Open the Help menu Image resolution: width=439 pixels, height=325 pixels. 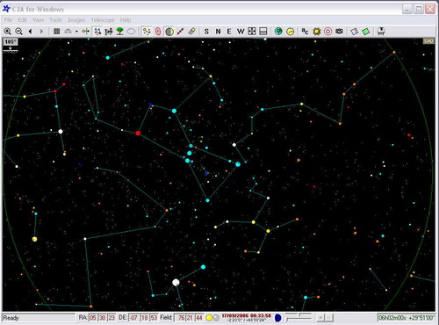[126, 20]
